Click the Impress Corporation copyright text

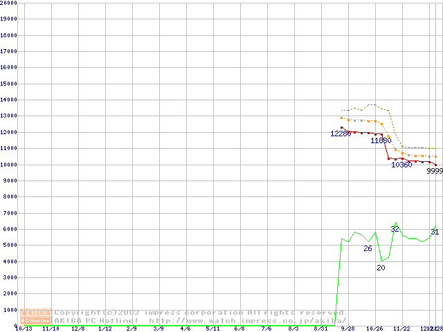(x=201, y=313)
